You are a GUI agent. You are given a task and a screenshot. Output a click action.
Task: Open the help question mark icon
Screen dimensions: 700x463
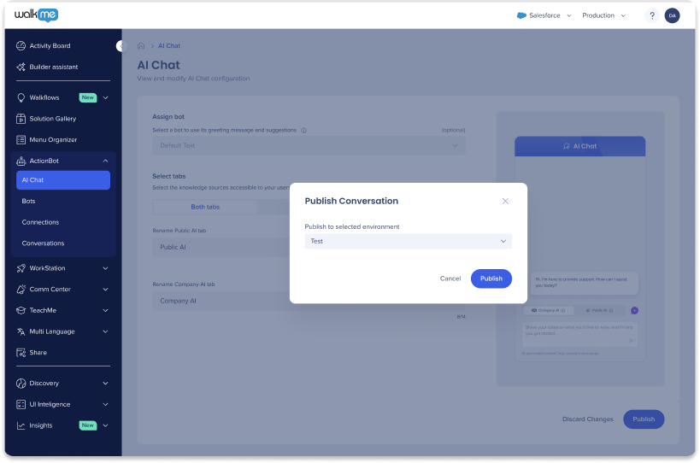point(652,15)
